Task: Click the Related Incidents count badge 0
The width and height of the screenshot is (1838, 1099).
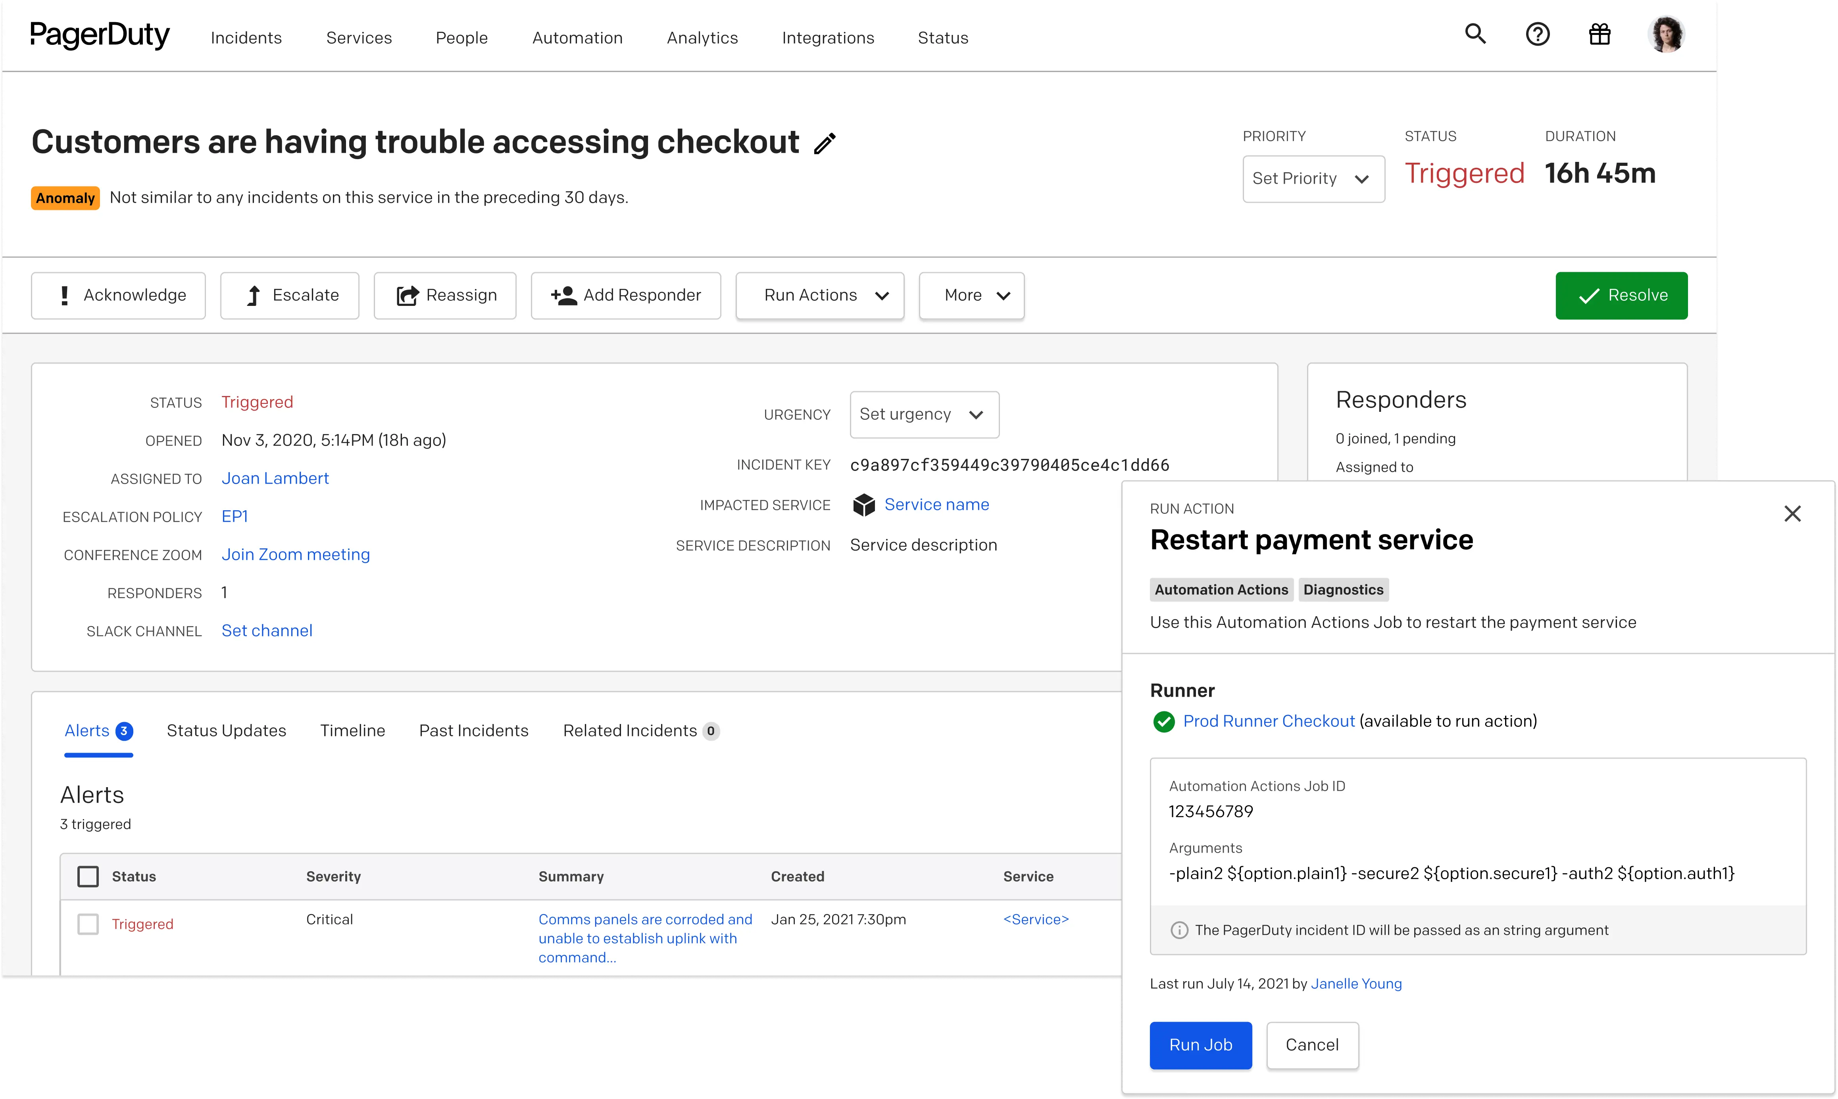Action: (x=710, y=731)
